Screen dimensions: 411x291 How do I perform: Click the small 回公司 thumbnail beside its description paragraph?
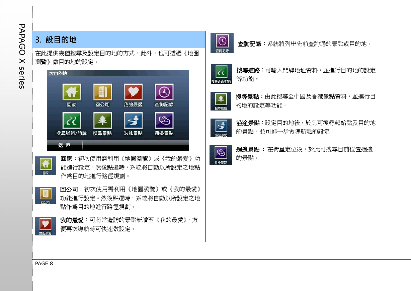[45, 196]
